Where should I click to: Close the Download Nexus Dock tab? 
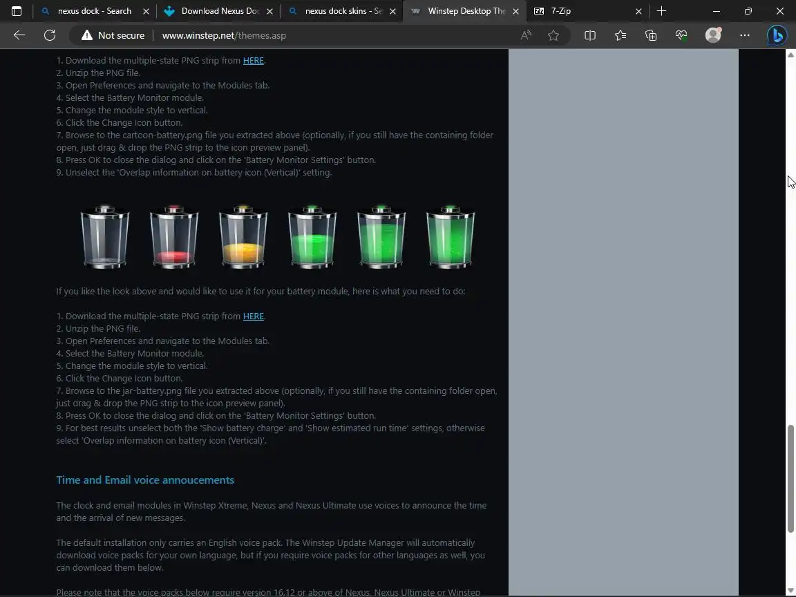click(269, 11)
